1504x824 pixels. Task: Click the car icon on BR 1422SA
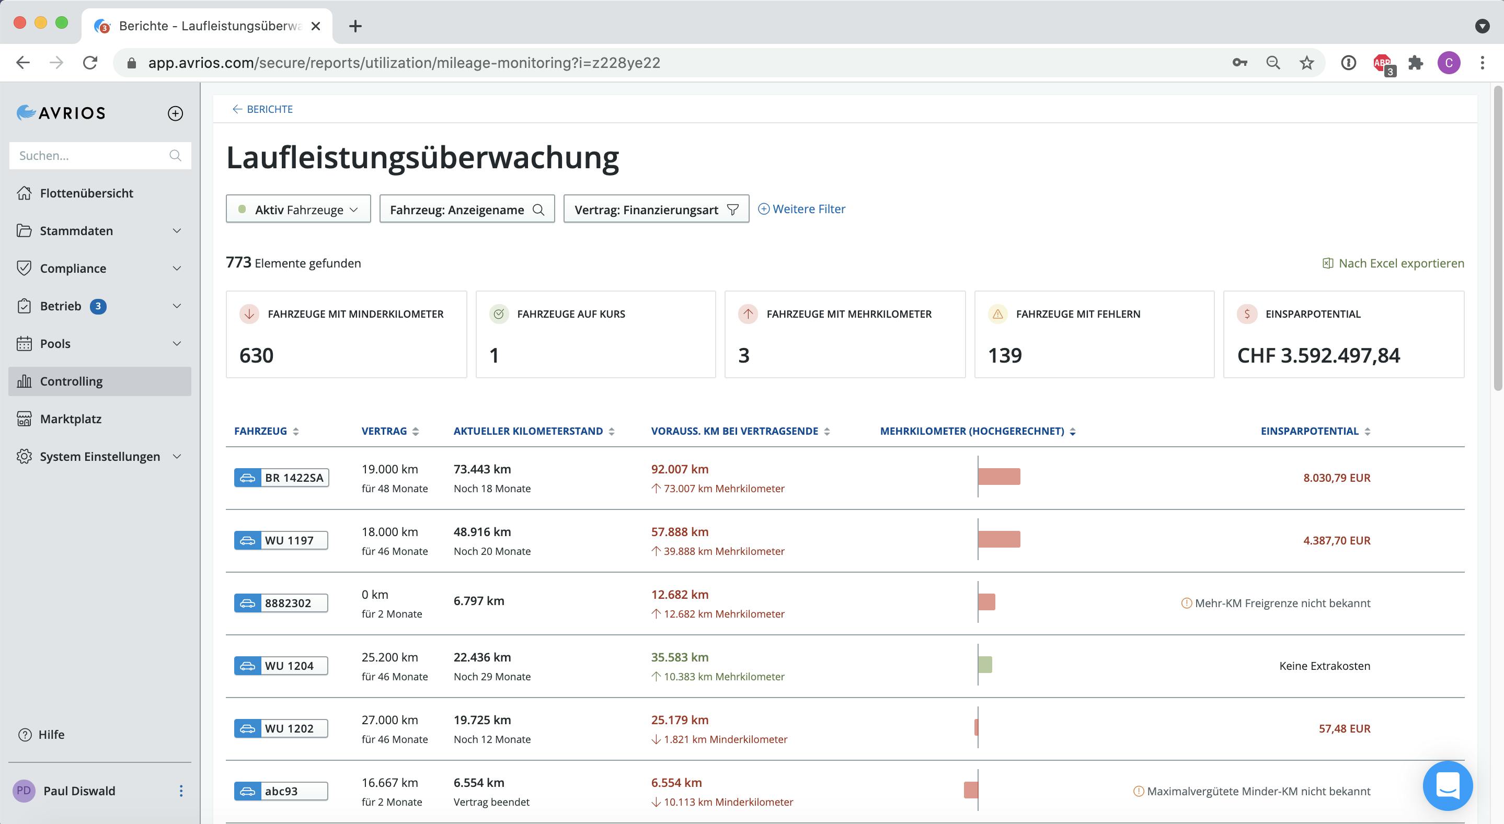pos(248,478)
